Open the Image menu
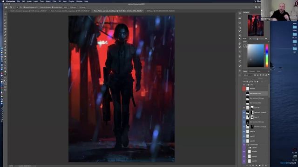The width and height of the screenshot is (298, 167). pos(29,1)
